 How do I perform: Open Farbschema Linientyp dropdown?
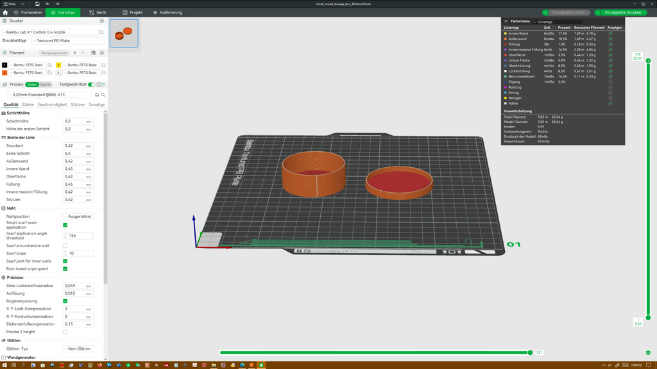(x=558, y=21)
